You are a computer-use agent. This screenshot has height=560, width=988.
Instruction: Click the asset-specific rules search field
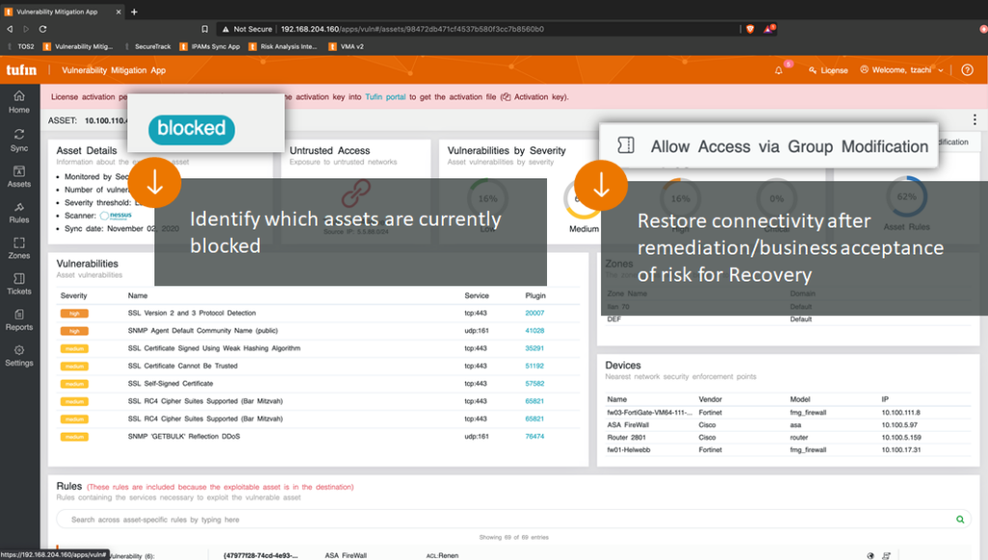pos(502,520)
